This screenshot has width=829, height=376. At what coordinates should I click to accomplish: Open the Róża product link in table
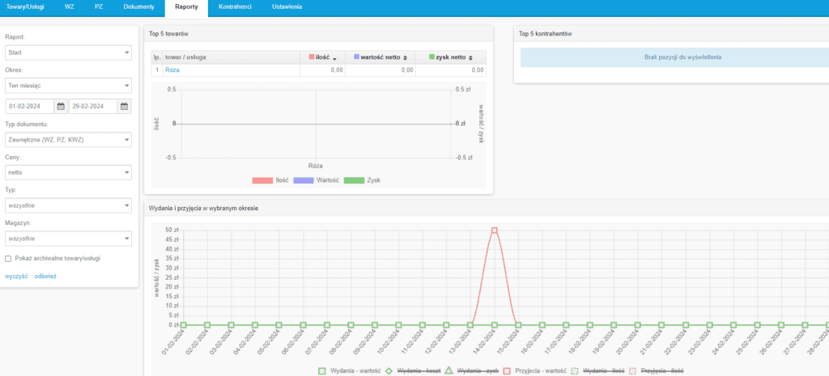pyautogui.click(x=172, y=70)
